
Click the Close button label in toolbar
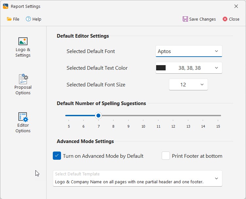(234, 19)
